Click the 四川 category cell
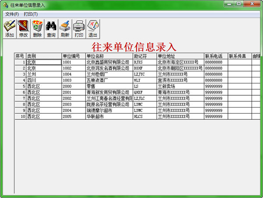This screenshot has height=198, width=263. (44, 80)
